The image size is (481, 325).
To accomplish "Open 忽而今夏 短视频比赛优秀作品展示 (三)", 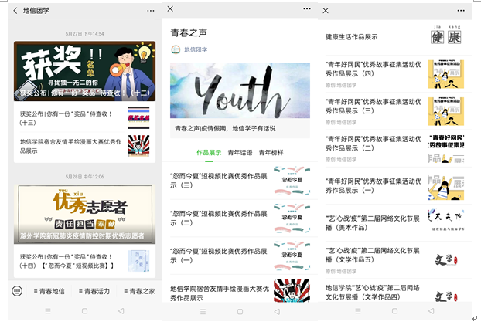I will point(240,181).
